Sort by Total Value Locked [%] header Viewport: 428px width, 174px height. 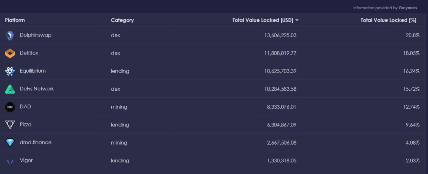click(388, 20)
